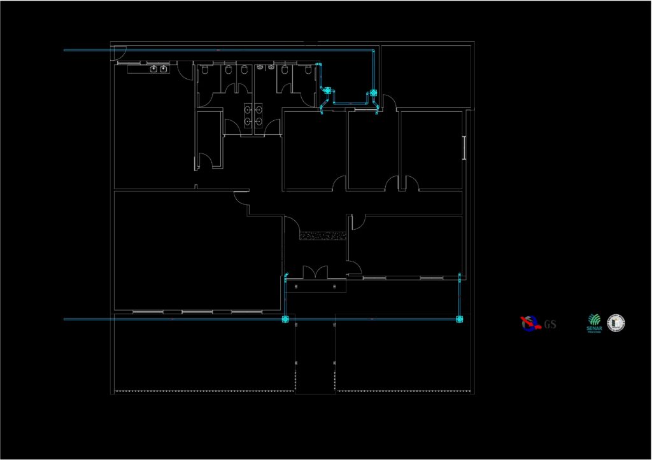The height and width of the screenshot is (460, 652).
Task: Select the top cyan pipe extending left
Action: (89, 50)
